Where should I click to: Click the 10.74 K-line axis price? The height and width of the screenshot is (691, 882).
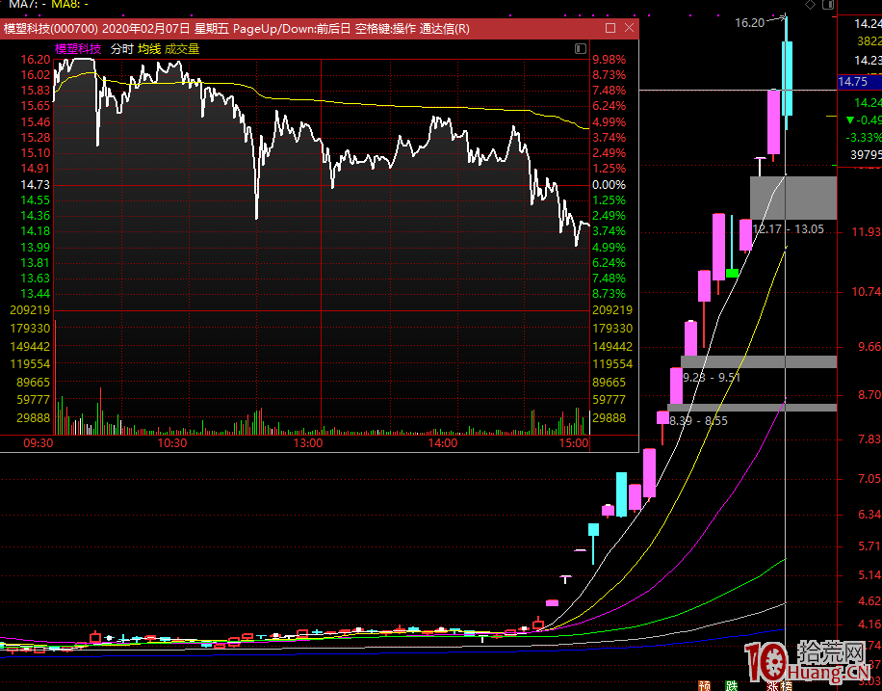click(x=867, y=292)
